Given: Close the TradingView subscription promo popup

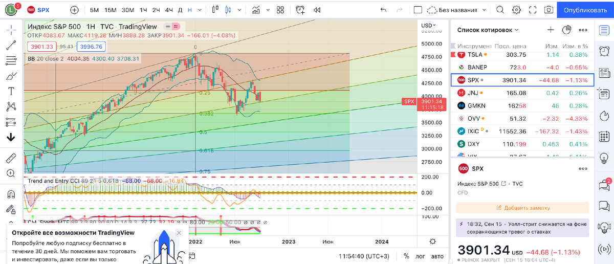Looking at the screenshot, I should click(179, 233).
